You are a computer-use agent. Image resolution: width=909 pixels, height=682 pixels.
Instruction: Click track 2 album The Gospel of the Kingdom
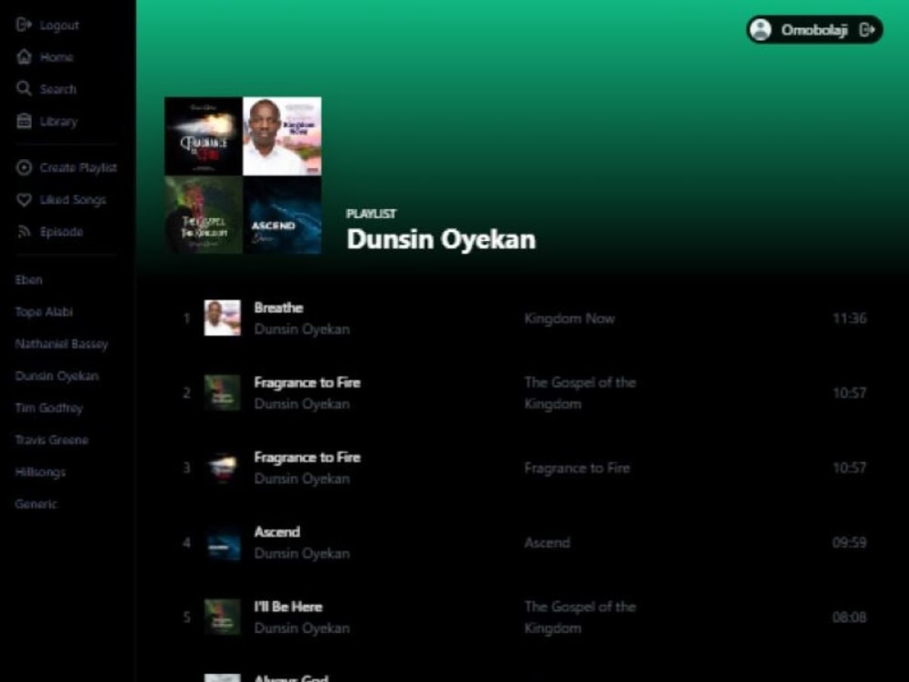pyautogui.click(x=580, y=393)
